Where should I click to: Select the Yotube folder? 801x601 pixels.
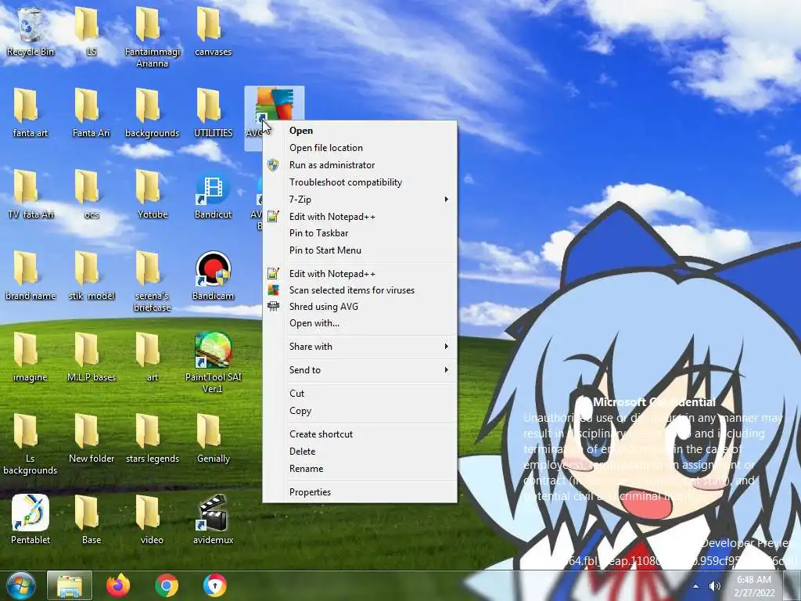pos(153,194)
